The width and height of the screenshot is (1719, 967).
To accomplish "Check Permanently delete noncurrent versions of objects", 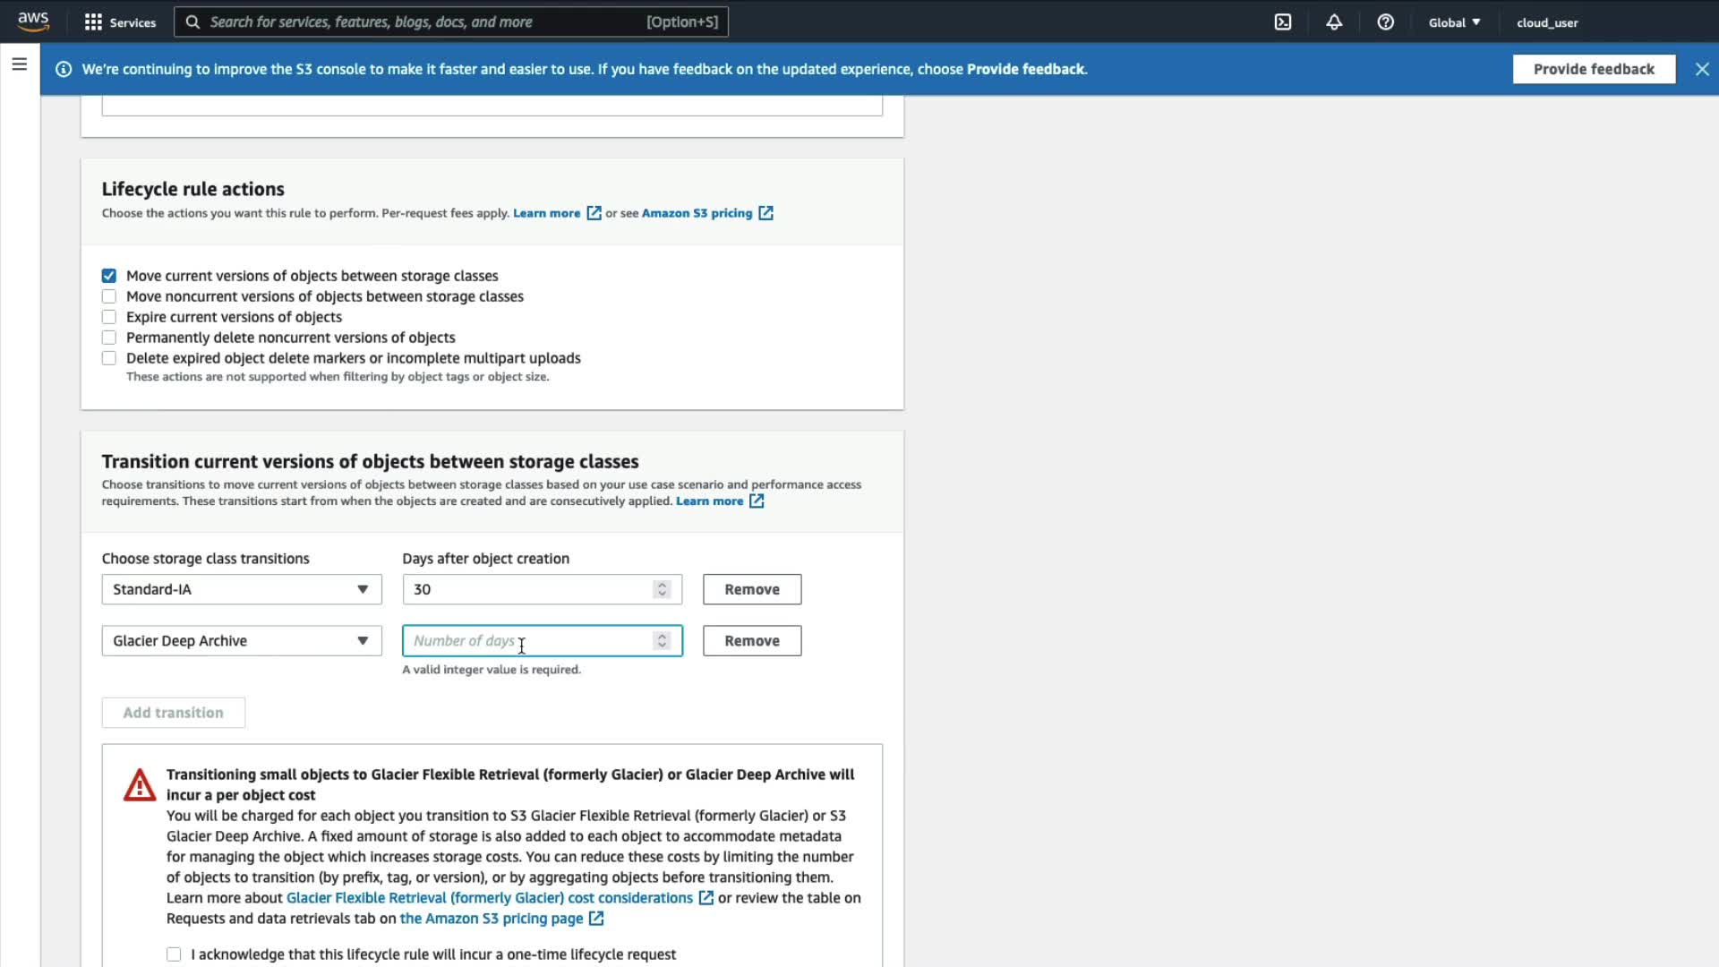I will [x=109, y=338].
